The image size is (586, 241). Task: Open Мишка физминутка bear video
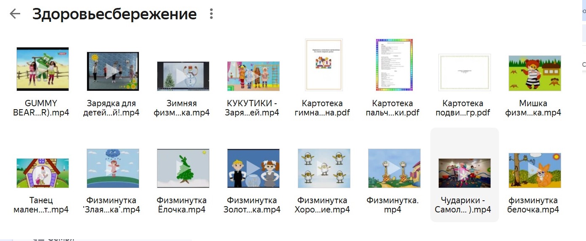point(534,73)
